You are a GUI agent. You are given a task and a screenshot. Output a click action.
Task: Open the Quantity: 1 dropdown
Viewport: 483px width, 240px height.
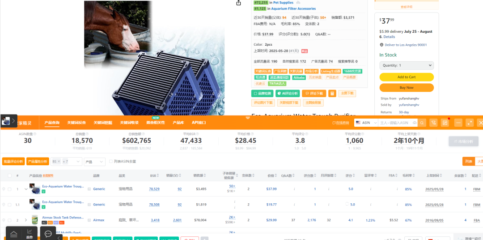pos(406,65)
